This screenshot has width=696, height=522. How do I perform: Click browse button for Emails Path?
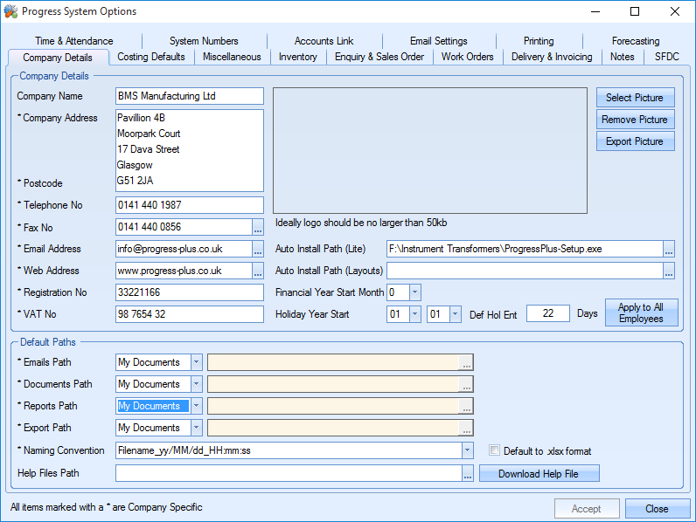467,362
